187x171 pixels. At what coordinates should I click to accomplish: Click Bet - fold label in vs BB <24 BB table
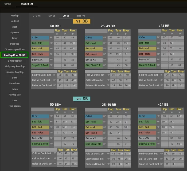click(147, 43)
